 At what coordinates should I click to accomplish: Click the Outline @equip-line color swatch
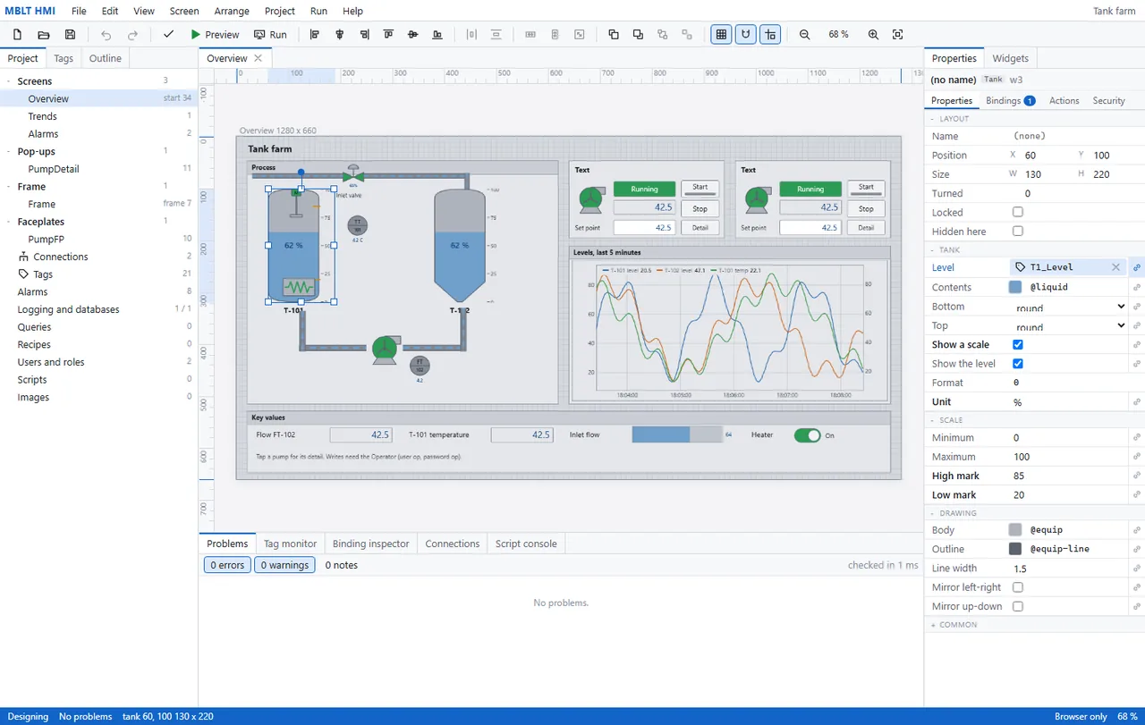(x=1015, y=549)
